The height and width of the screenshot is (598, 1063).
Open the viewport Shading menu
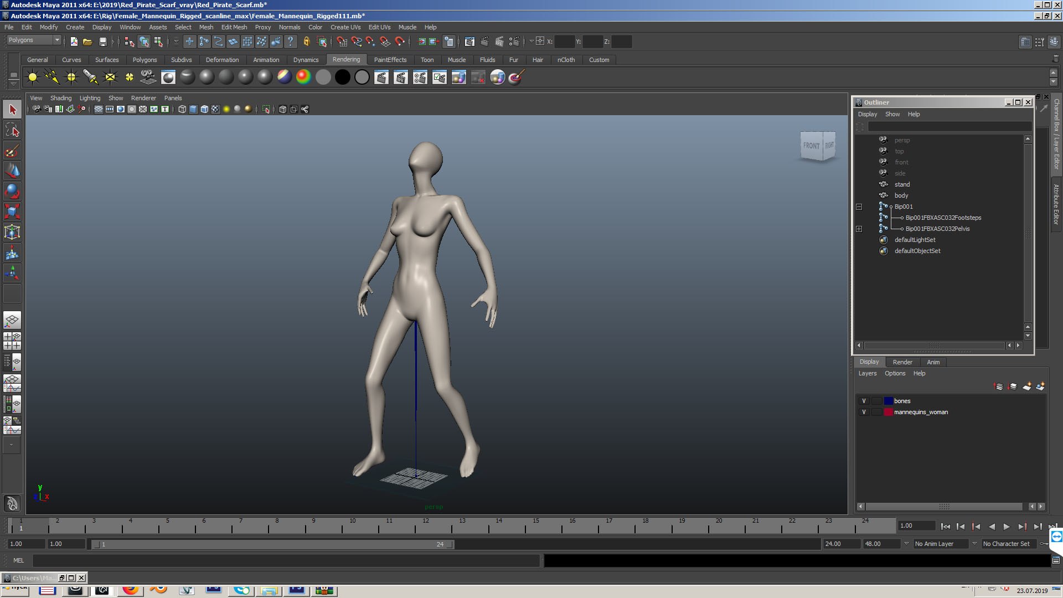pyautogui.click(x=61, y=98)
